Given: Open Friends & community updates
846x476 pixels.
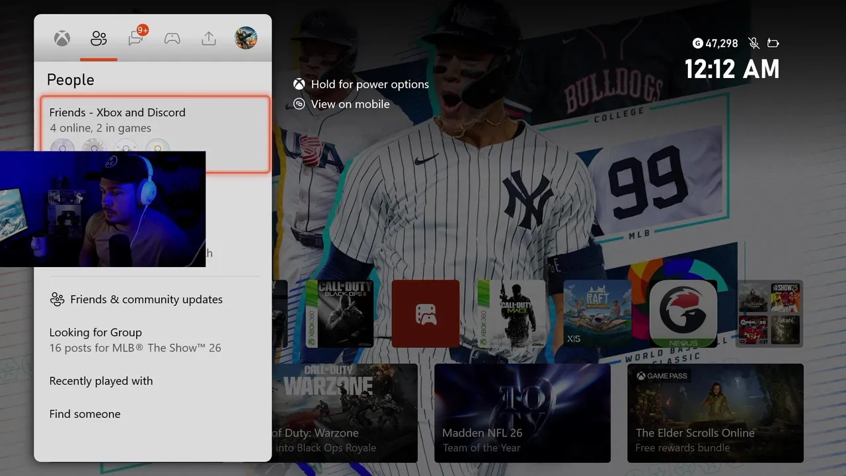Looking at the screenshot, I should coord(154,299).
